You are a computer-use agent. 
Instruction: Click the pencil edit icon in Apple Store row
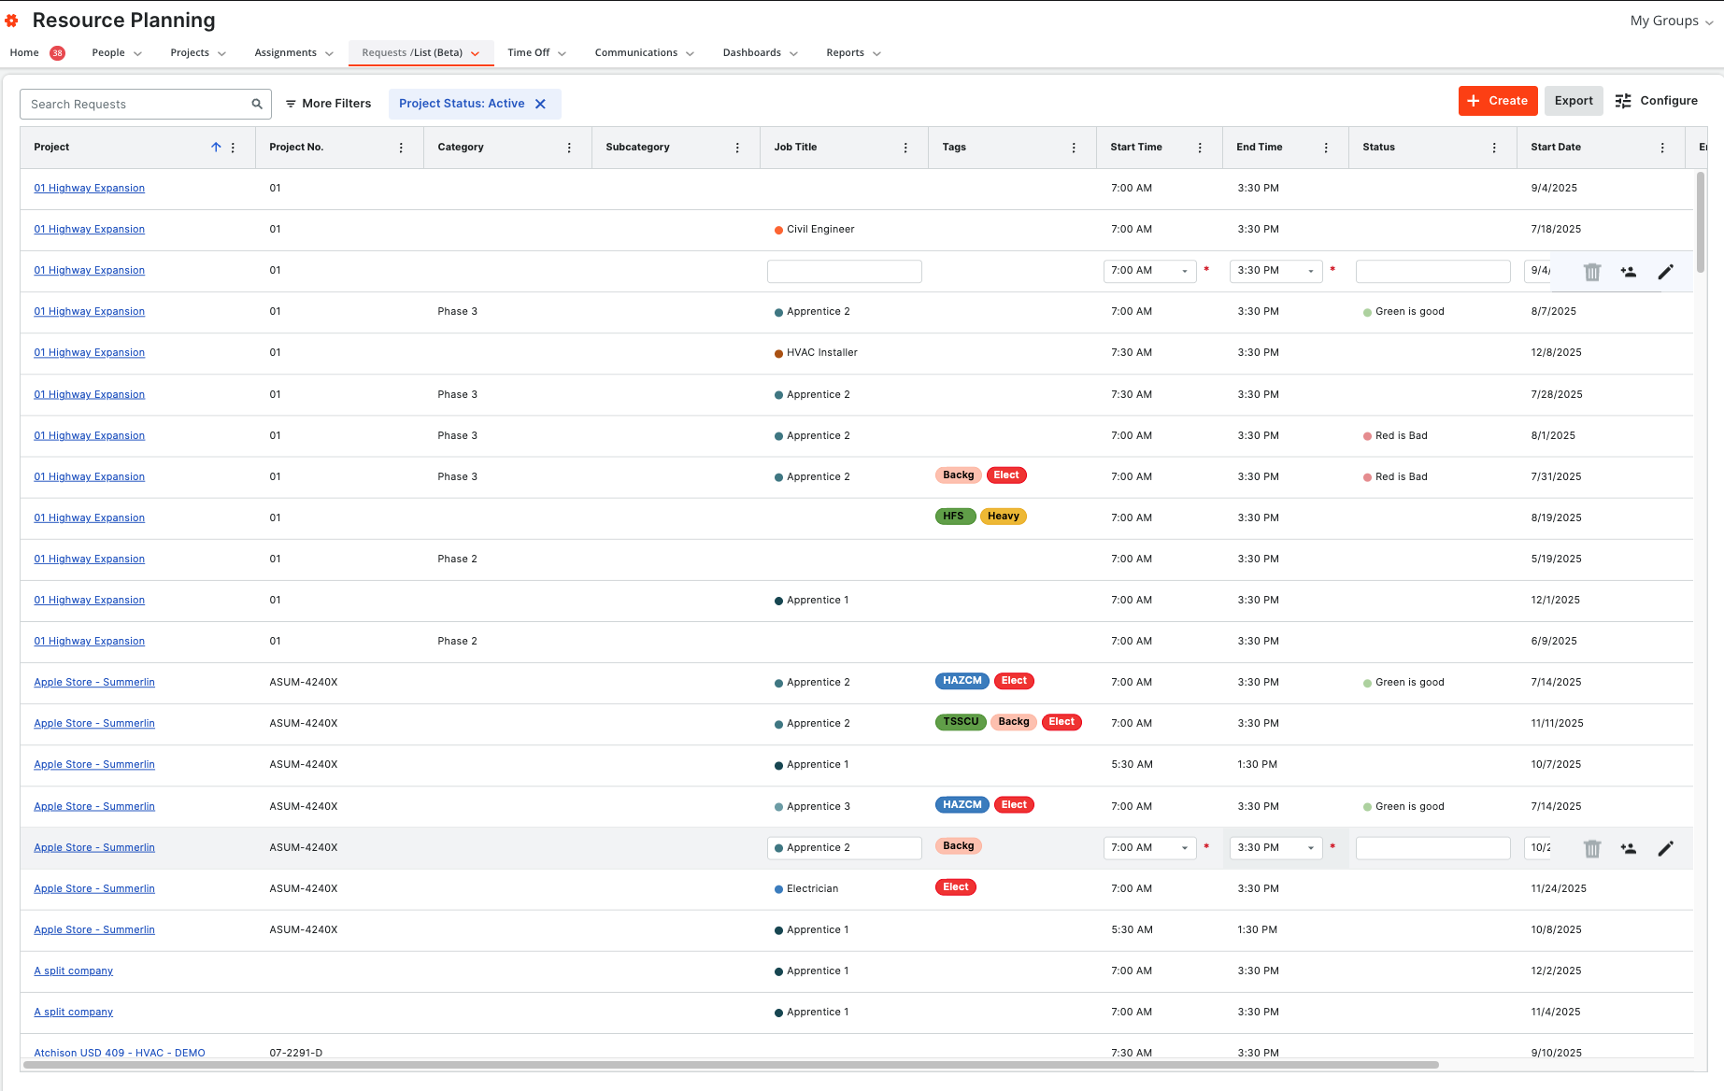(x=1665, y=848)
